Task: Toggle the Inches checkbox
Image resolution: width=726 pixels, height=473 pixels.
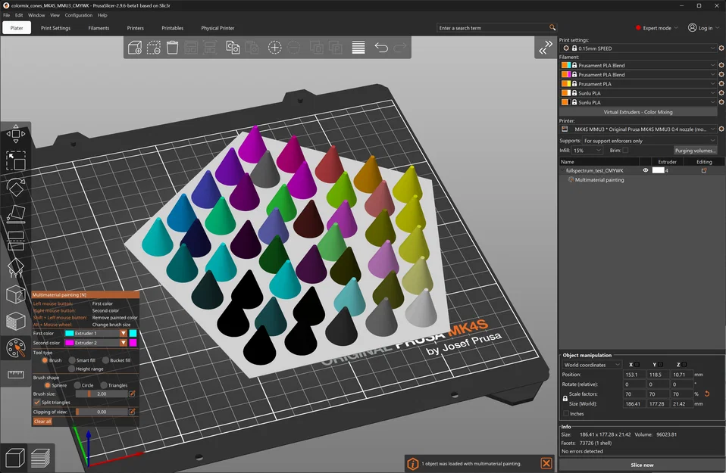Action: (x=566, y=414)
